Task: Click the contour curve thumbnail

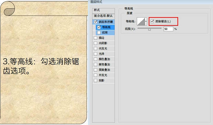Action: click(x=141, y=21)
